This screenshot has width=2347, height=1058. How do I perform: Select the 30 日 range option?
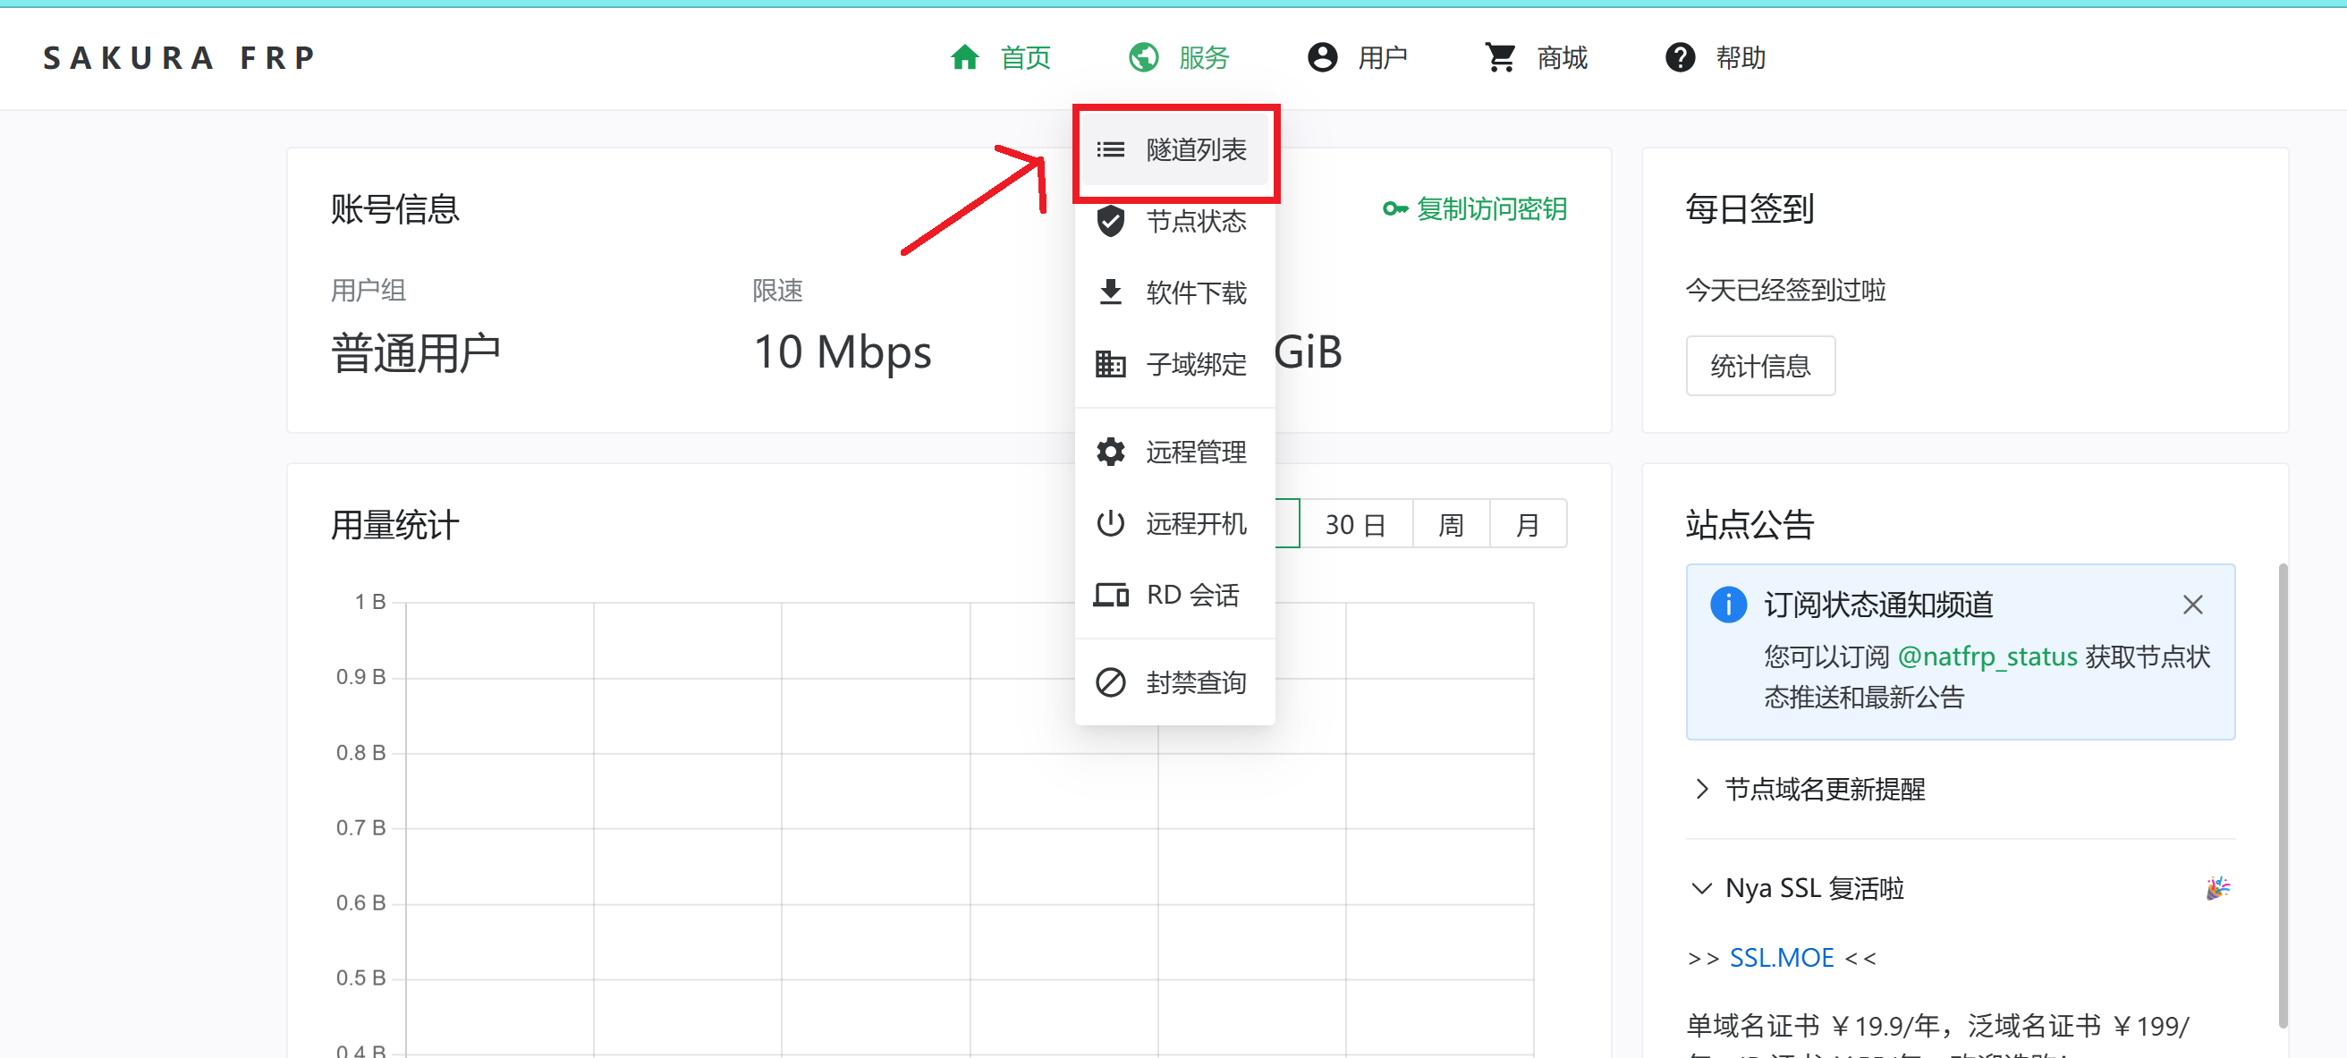(1355, 525)
